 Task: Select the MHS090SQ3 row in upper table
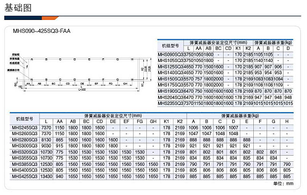225,55
